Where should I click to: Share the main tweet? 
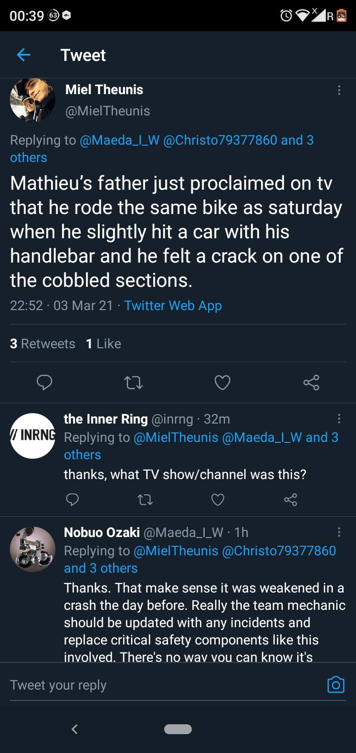coord(311,382)
